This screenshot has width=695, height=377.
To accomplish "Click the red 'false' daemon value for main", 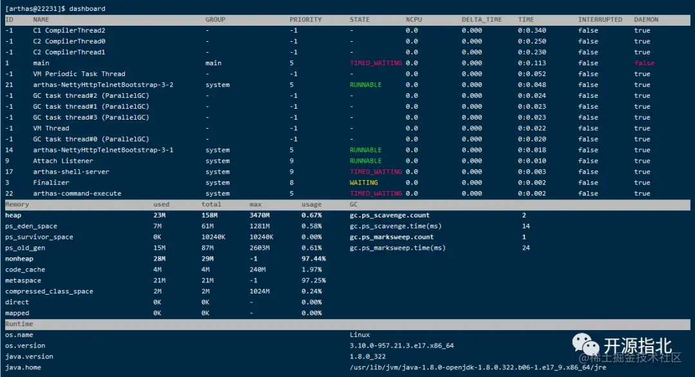I will 644,63.
